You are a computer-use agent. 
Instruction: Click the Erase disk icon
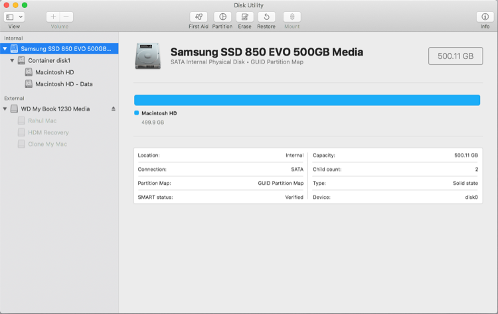(244, 17)
